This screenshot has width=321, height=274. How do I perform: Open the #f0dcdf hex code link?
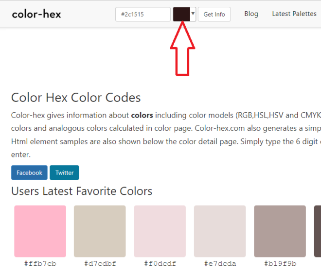[x=160, y=264]
